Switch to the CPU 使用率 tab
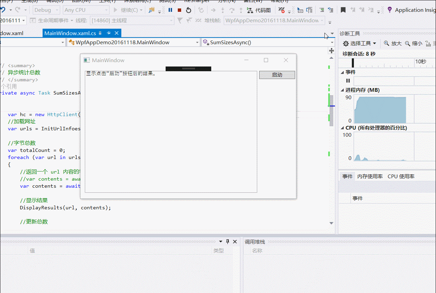 coord(401,176)
